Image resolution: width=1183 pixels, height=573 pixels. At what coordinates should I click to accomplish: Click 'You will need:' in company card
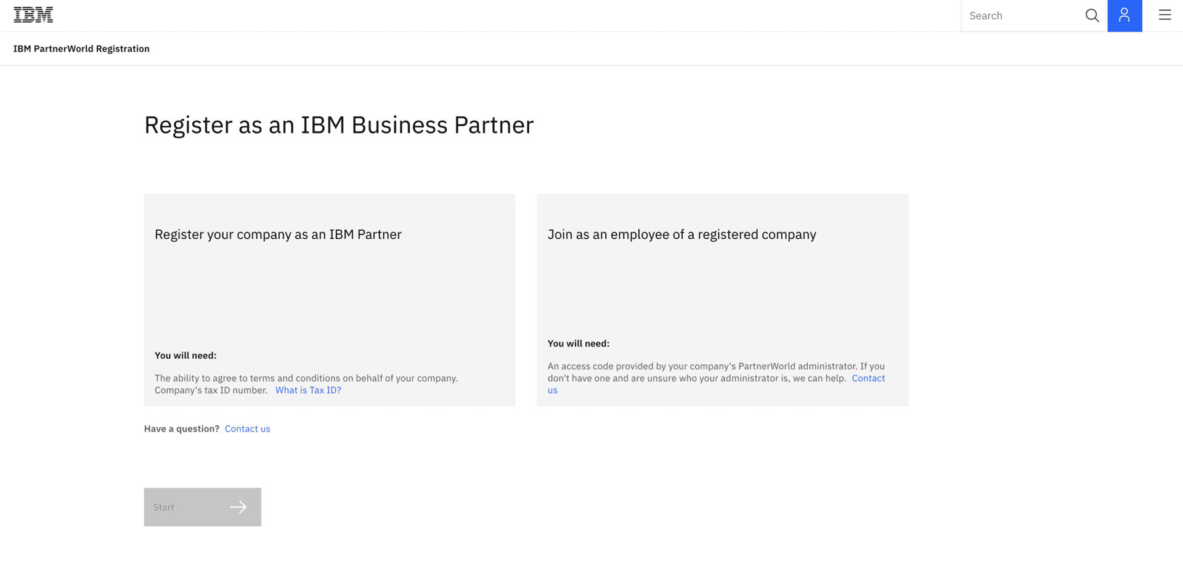point(185,356)
